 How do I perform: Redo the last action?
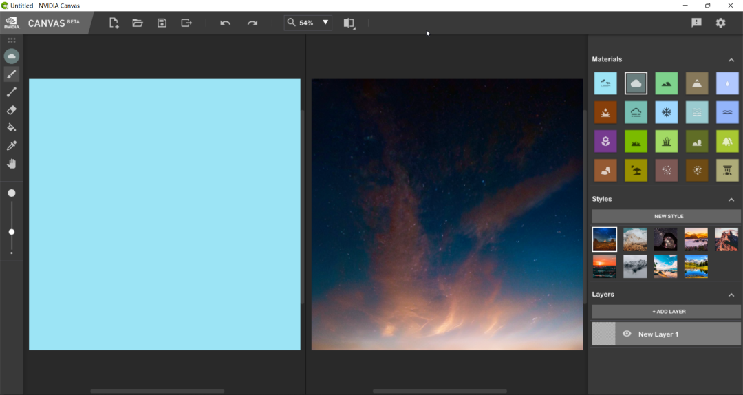252,23
